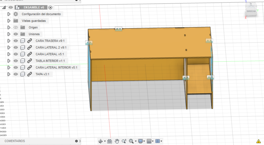The width and height of the screenshot is (264, 145).
Task: Select CARA TRASERA v9:1 name label
Action: 50,41
